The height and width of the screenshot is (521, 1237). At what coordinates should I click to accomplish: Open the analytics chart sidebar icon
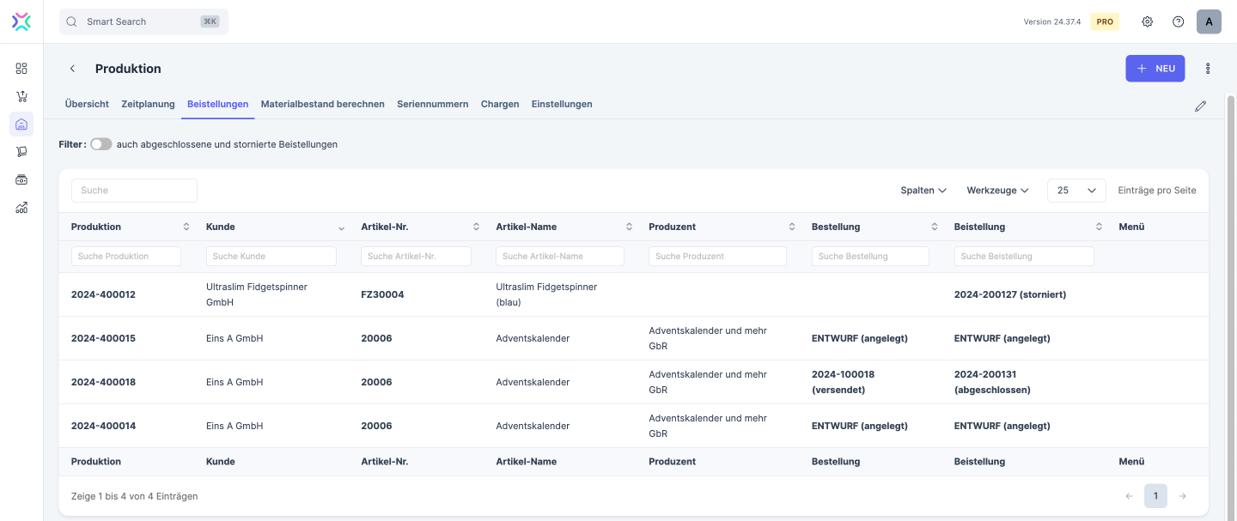(x=21, y=207)
